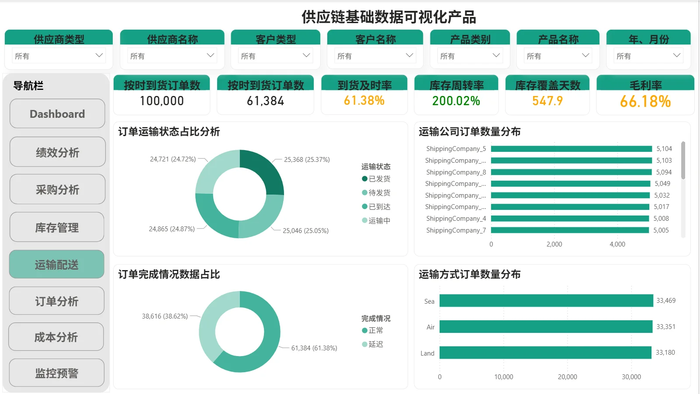The width and height of the screenshot is (700, 394).
Task: Click the 导航栏 heading
Action: click(28, 86)
